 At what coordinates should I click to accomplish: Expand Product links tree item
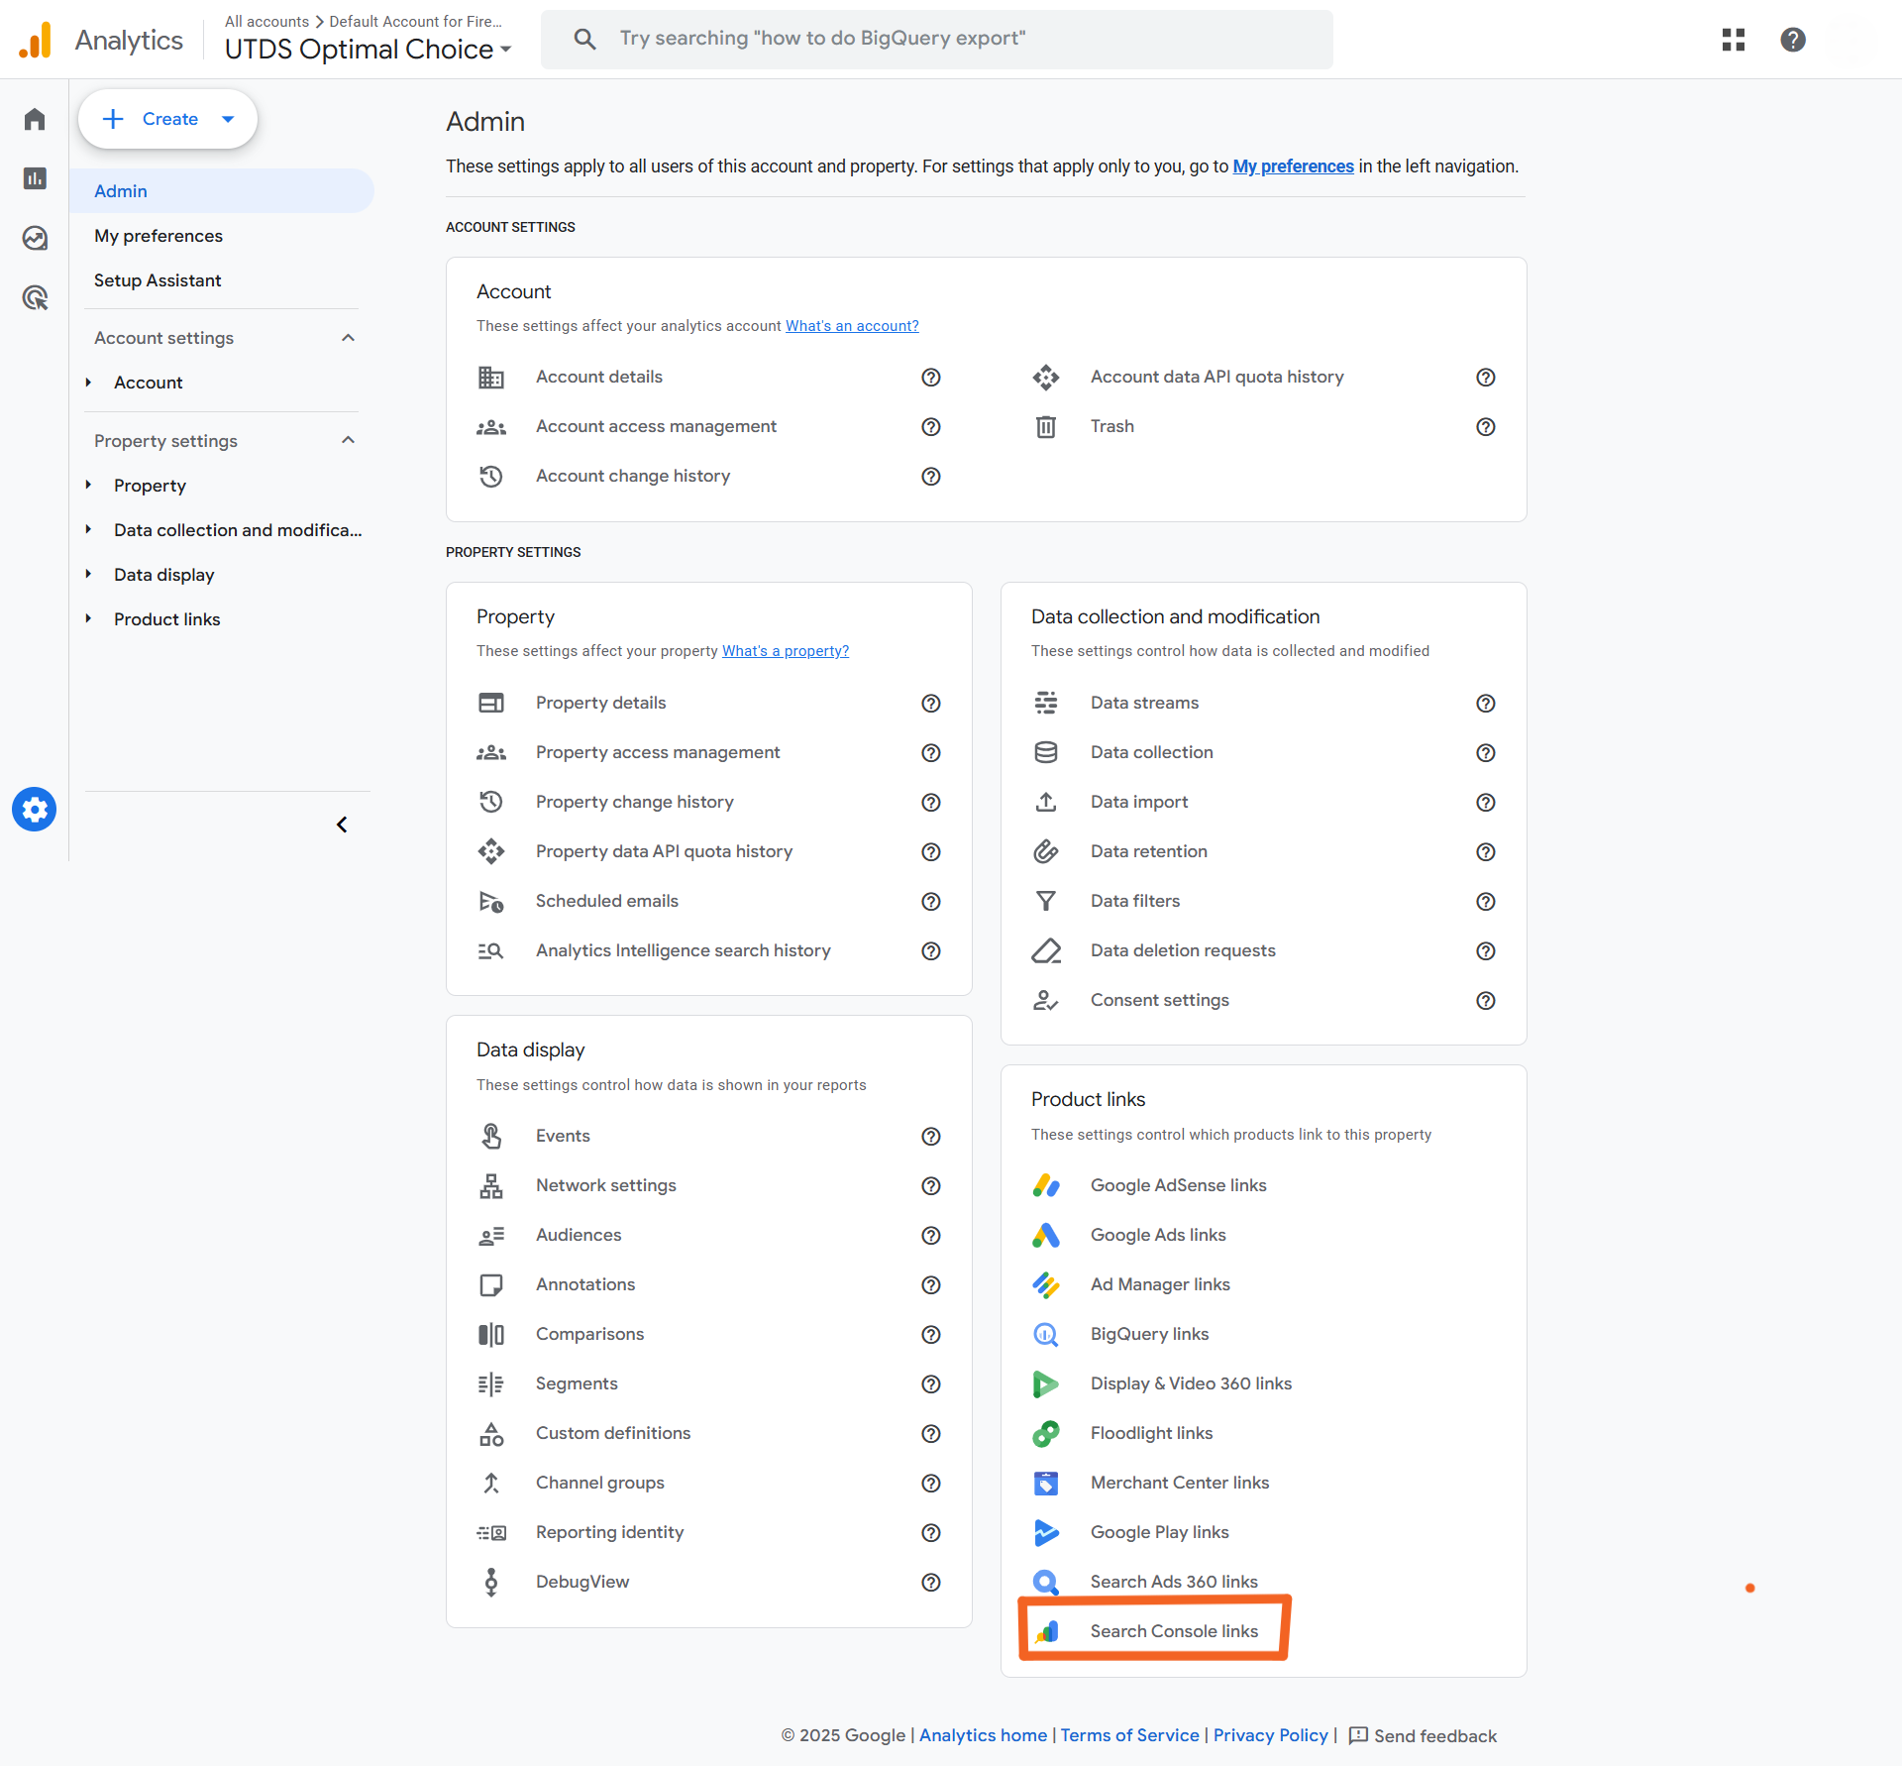point(88,619)
